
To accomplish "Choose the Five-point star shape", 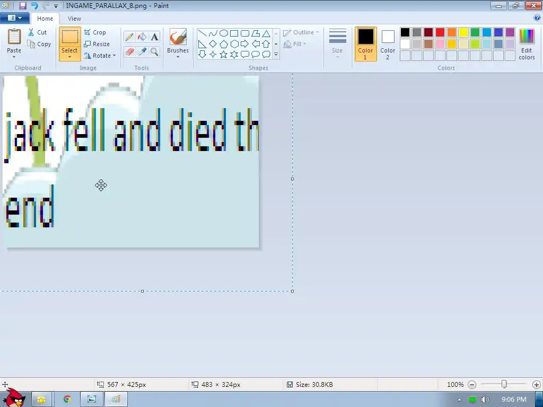I will coord(224,55).
